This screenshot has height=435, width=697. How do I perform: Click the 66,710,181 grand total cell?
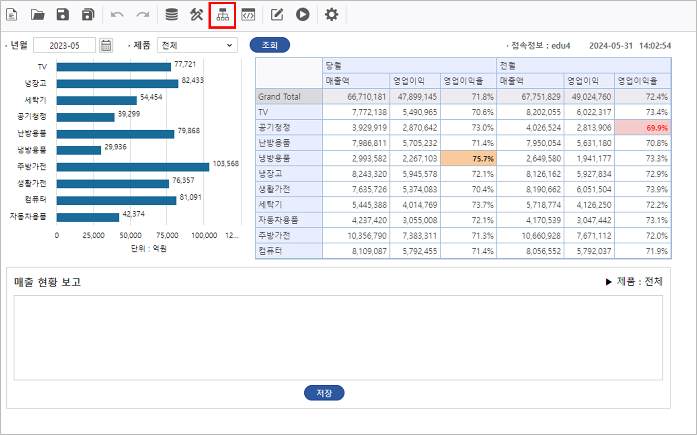[x=356, y=96]
